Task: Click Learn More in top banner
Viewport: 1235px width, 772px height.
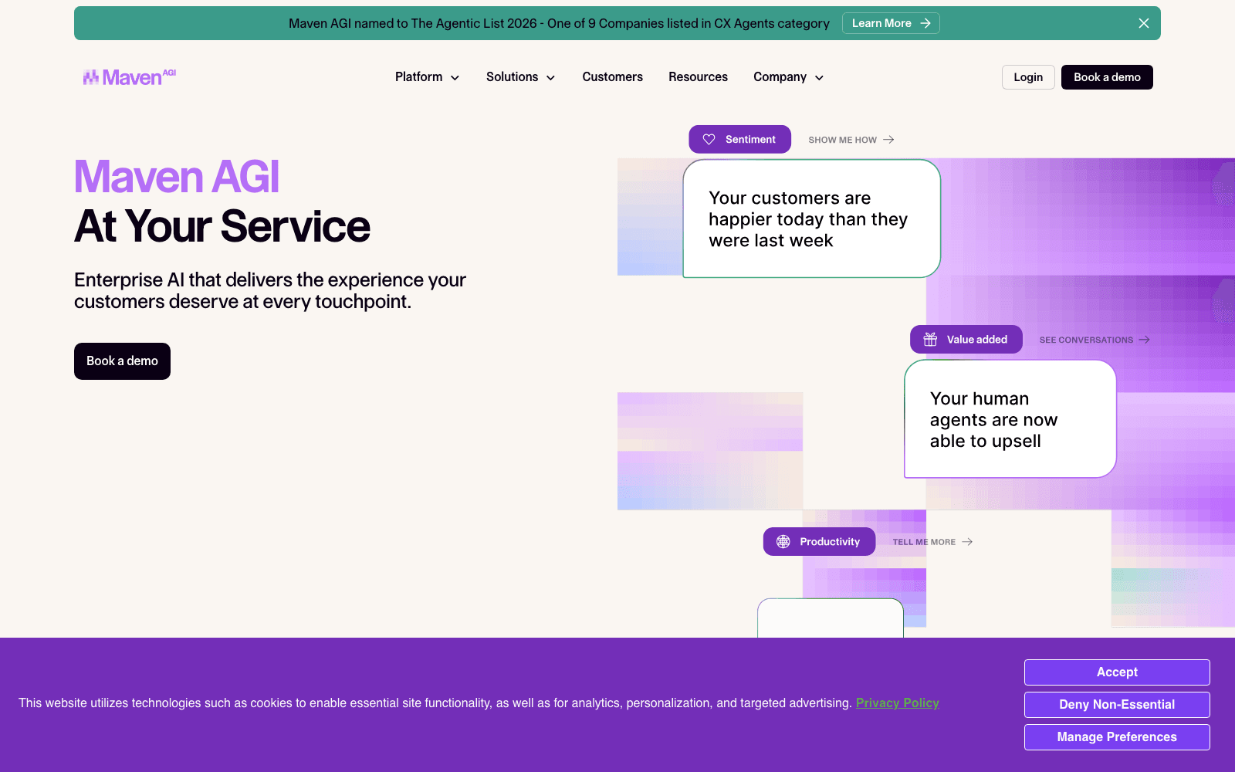Action: tap(891, 23)
